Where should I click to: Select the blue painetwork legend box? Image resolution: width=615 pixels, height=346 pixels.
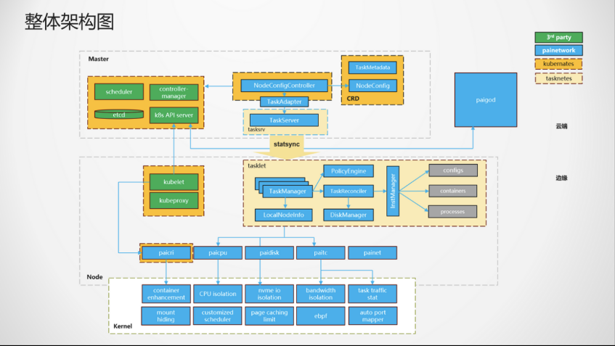(x=558, y=50)
